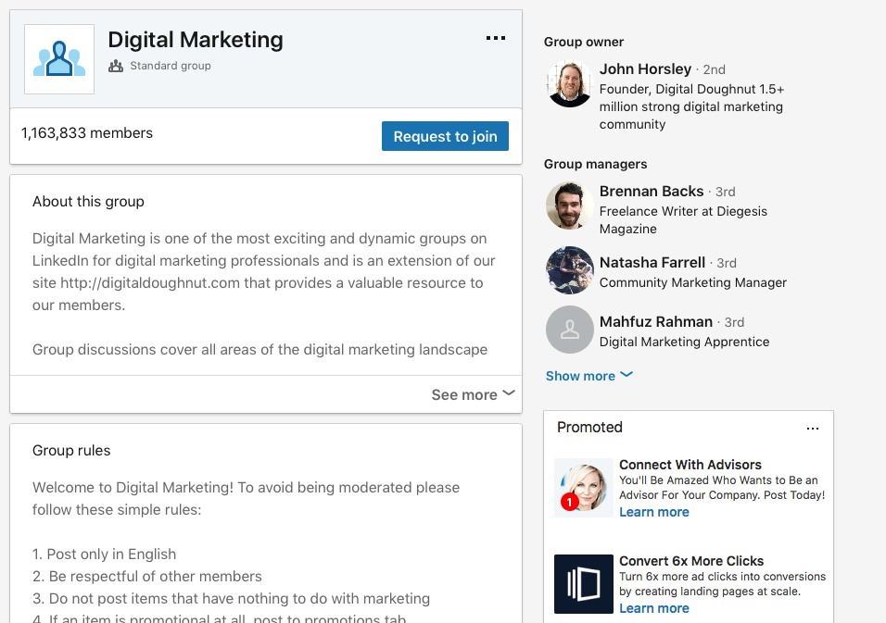
Task: Click the Group owner heading
Action: click(x=584, y=42)
